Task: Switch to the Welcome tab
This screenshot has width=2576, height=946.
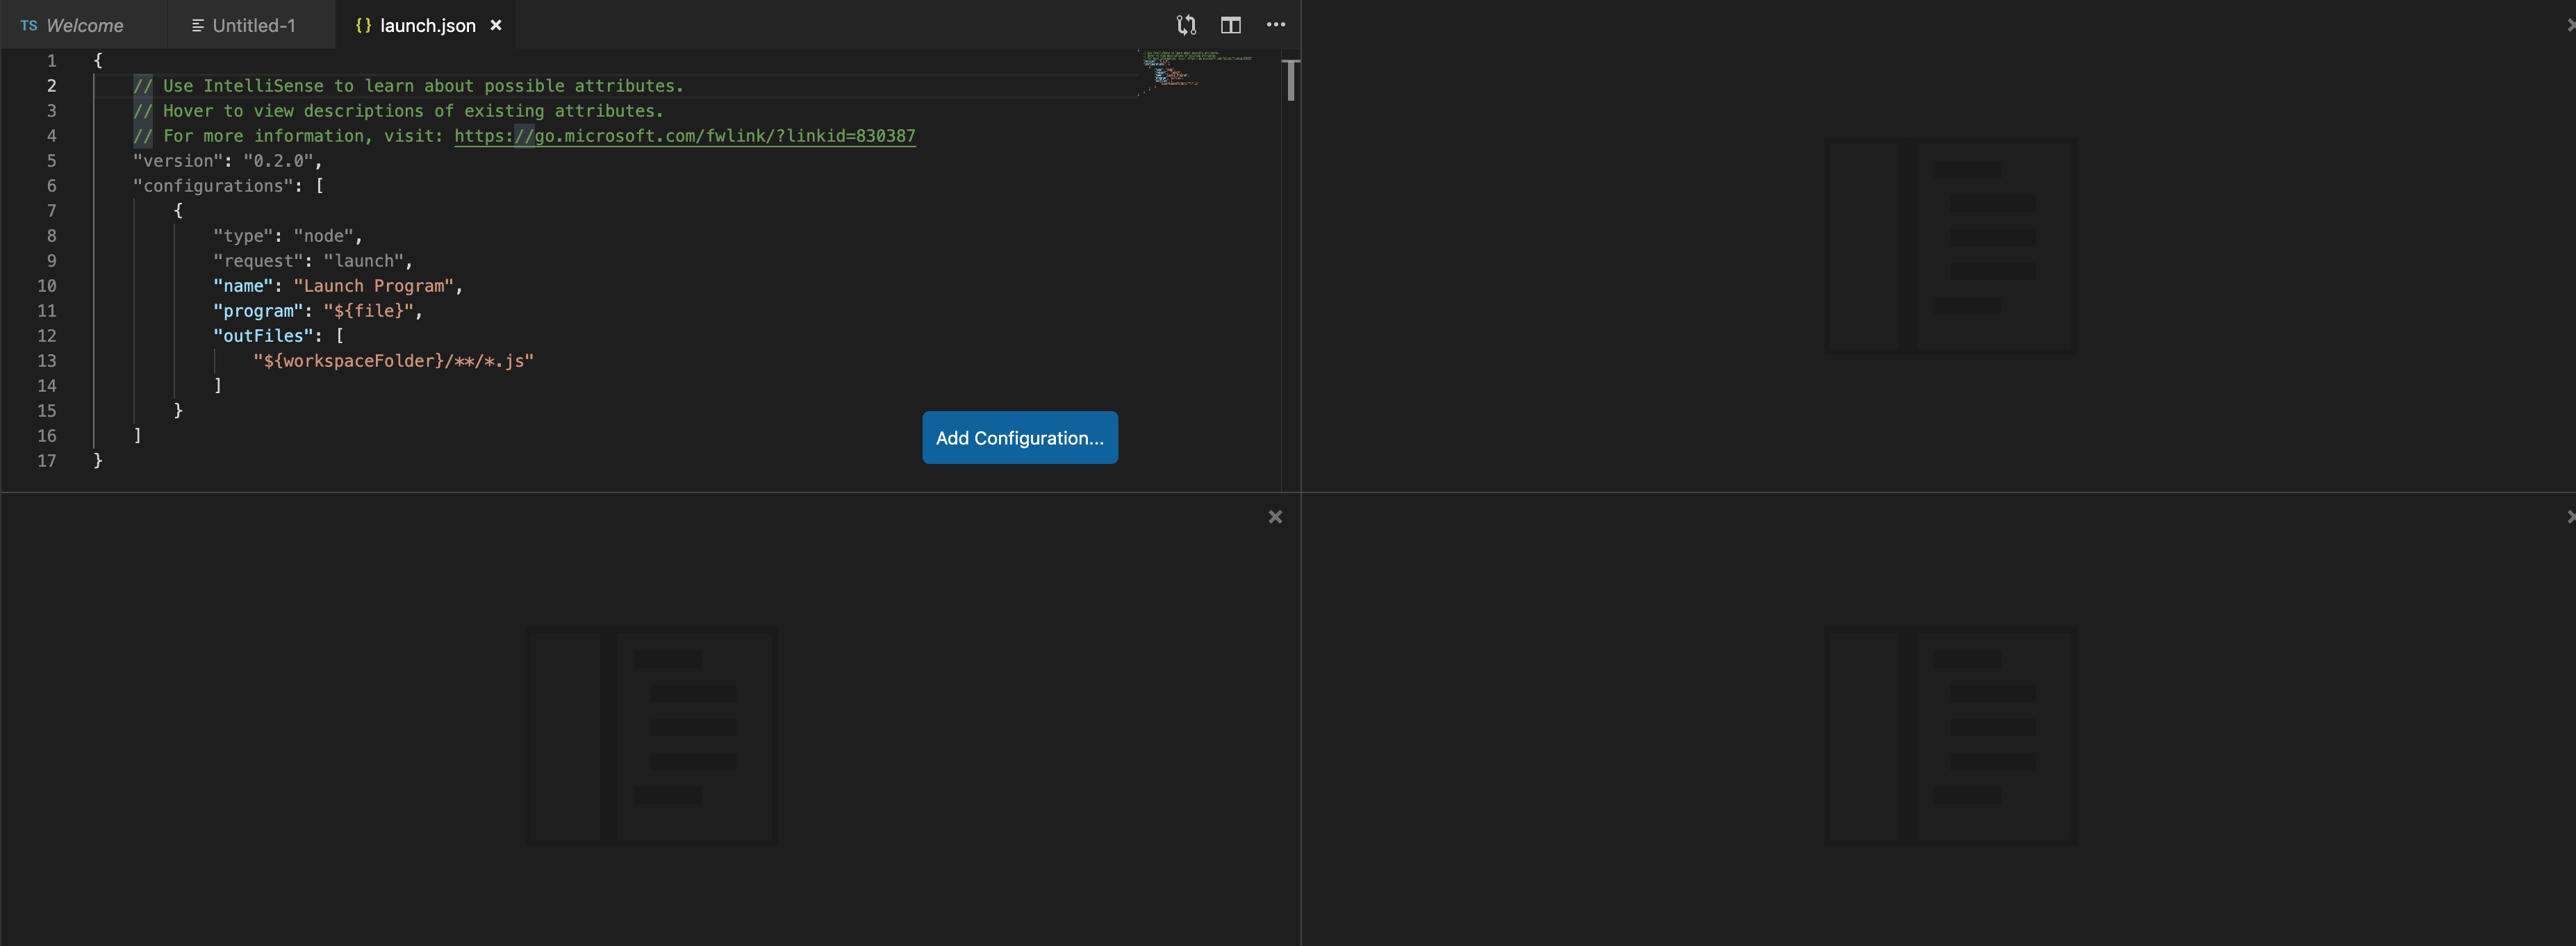Action: pyautogui.click(x=83, y=25)
